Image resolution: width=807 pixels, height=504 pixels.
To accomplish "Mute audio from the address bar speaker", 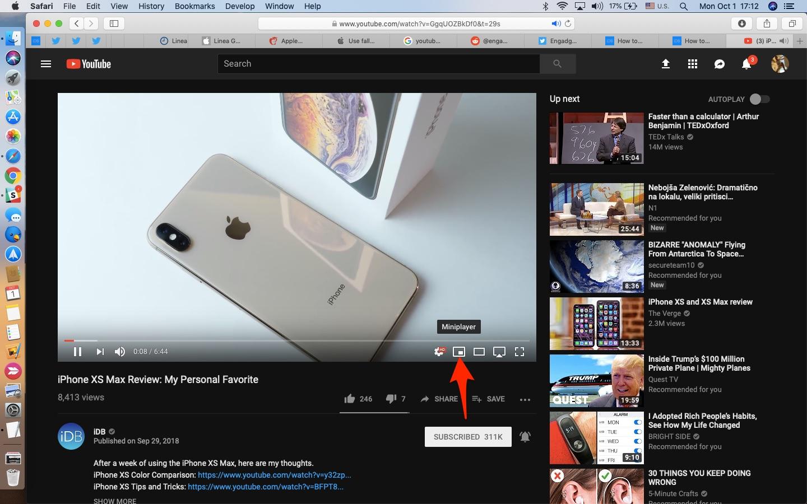I will click(556, 24).
